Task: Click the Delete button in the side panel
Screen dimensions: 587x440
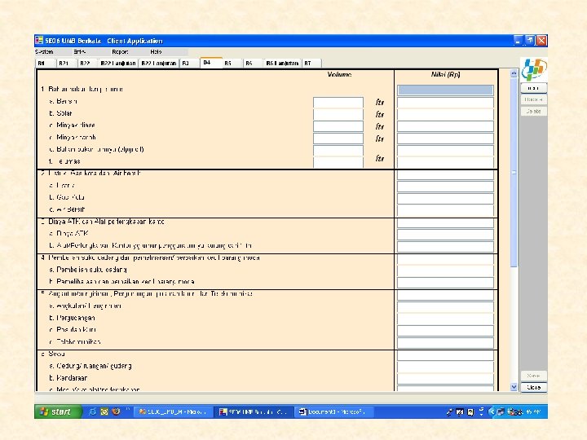Action: click(533, 112)
